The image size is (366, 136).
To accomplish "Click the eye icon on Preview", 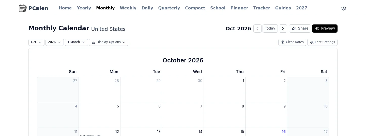I will coord(317,29).
